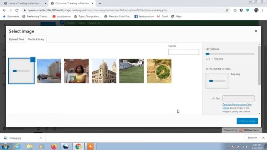267x150 pixels.
Task: Click the Choose image button
Action: 247,121
